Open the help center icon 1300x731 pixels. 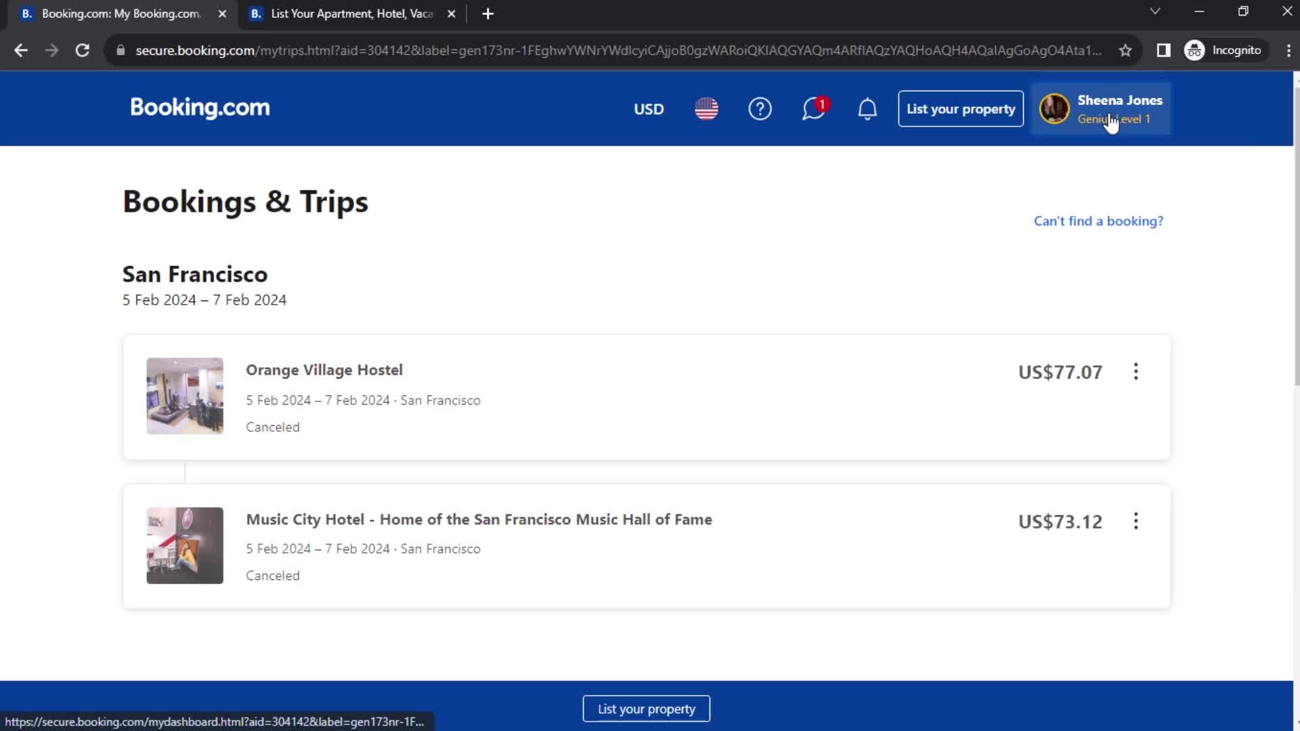click(760, 109)
